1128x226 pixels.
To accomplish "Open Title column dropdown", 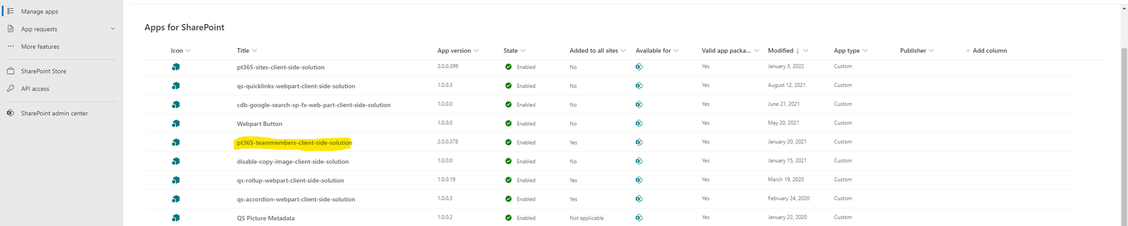I will pyautogui.click(x=255, y=50).
